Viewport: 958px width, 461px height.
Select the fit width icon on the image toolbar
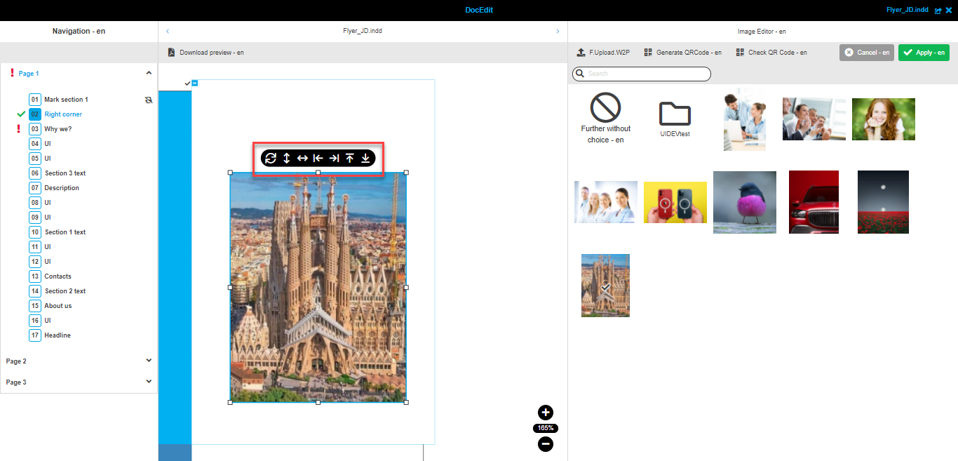click(x=302, y=159)
